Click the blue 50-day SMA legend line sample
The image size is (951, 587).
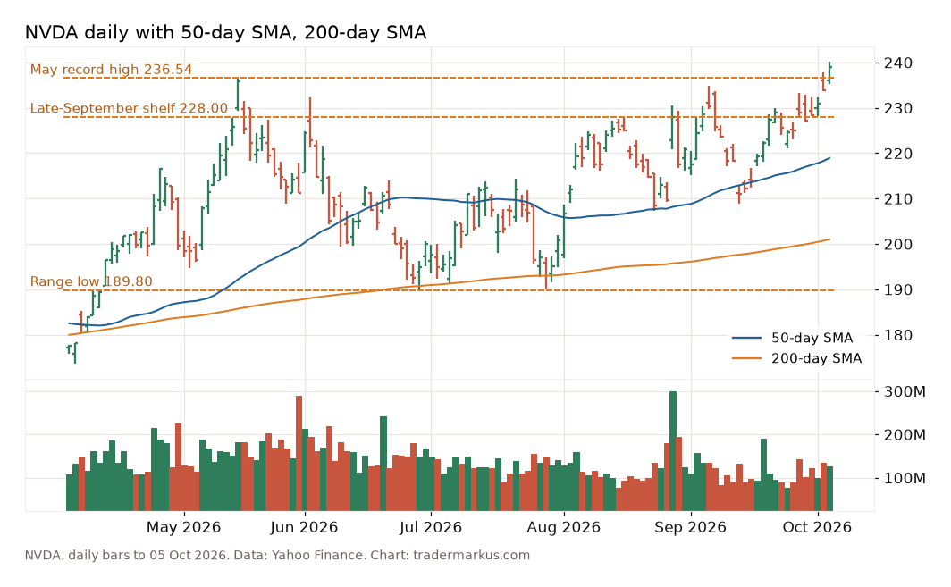(746, 338)
